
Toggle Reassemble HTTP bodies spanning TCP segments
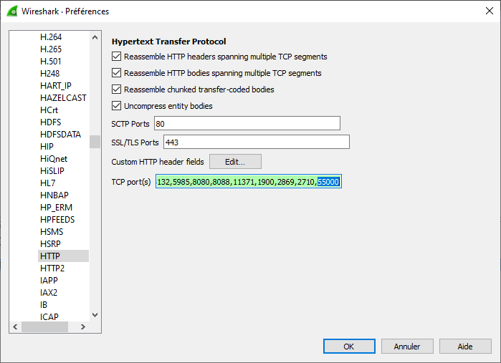[x=116, y=73]
